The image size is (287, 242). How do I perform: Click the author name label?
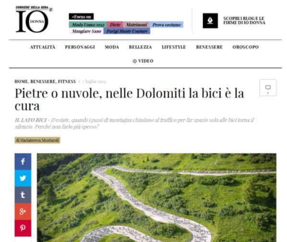click(37, 140)
